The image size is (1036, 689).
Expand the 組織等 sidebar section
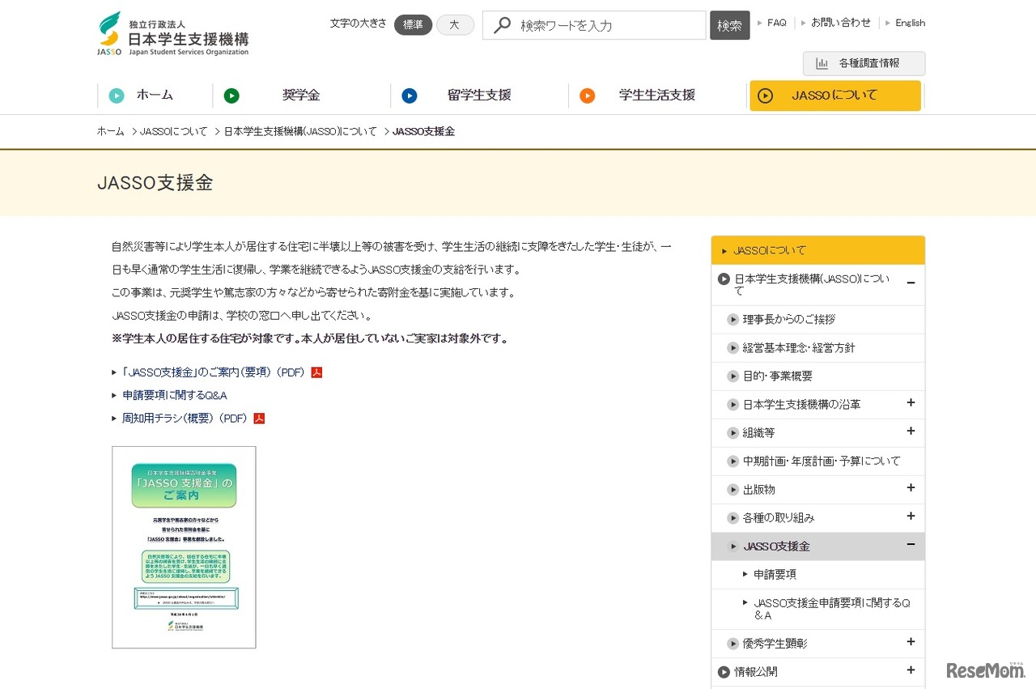click(x=911, y=432)
